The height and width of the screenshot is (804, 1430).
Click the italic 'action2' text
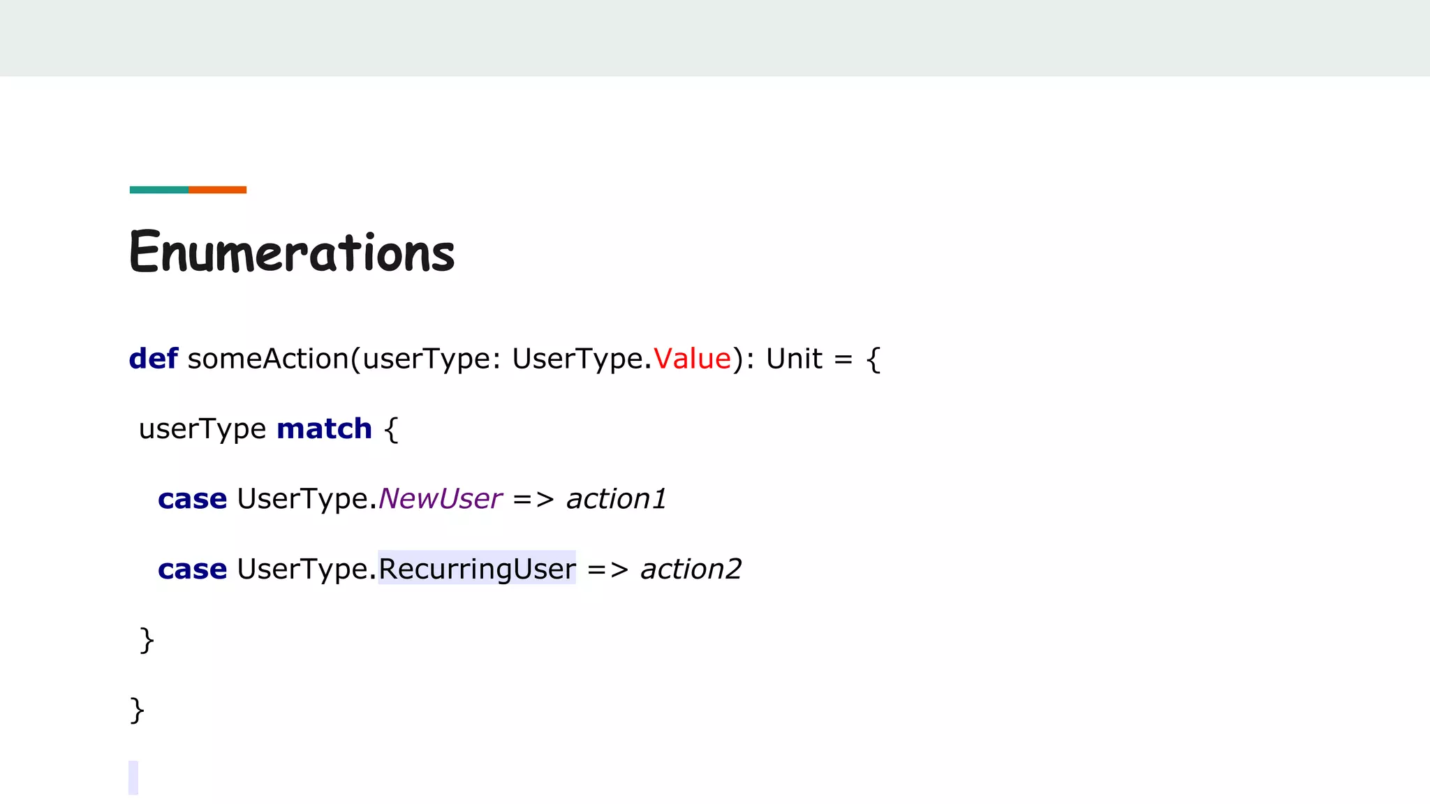click(x=691, y=569)
